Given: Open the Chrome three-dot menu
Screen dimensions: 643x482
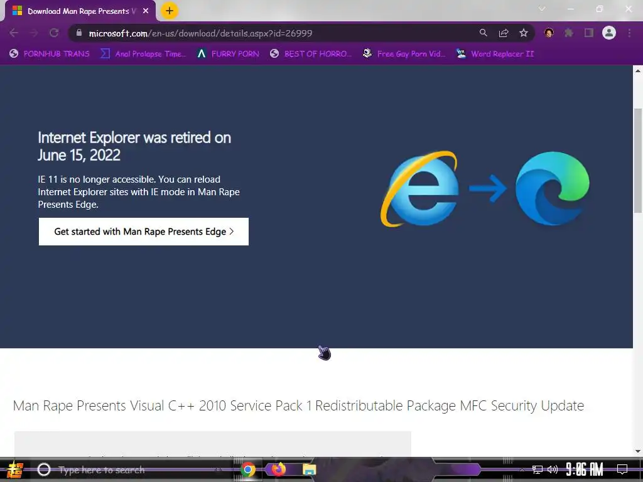Looking at the screenshot, I should 629,33.
